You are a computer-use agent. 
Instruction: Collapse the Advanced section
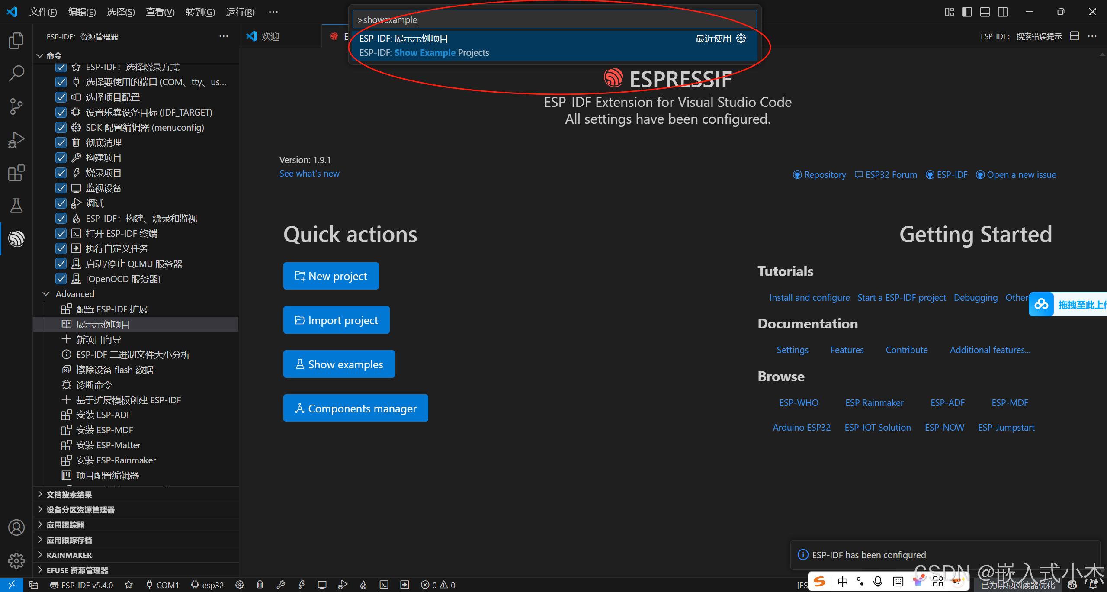pos(46,294)
